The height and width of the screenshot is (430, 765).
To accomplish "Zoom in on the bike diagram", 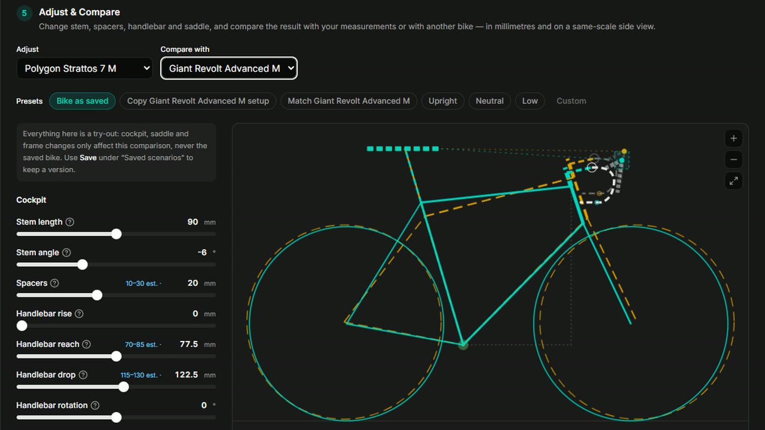I will [x=733, y=139].
